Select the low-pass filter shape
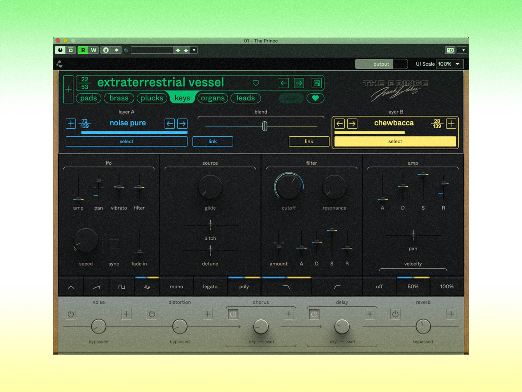The width and height of the screenshot is (522, 392). coord(286,287)
